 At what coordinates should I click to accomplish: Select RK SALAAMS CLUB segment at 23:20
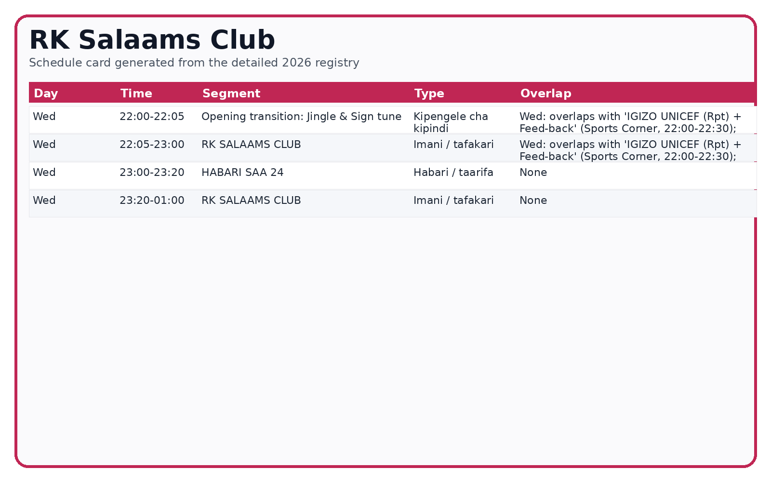(x=251, y=201)
